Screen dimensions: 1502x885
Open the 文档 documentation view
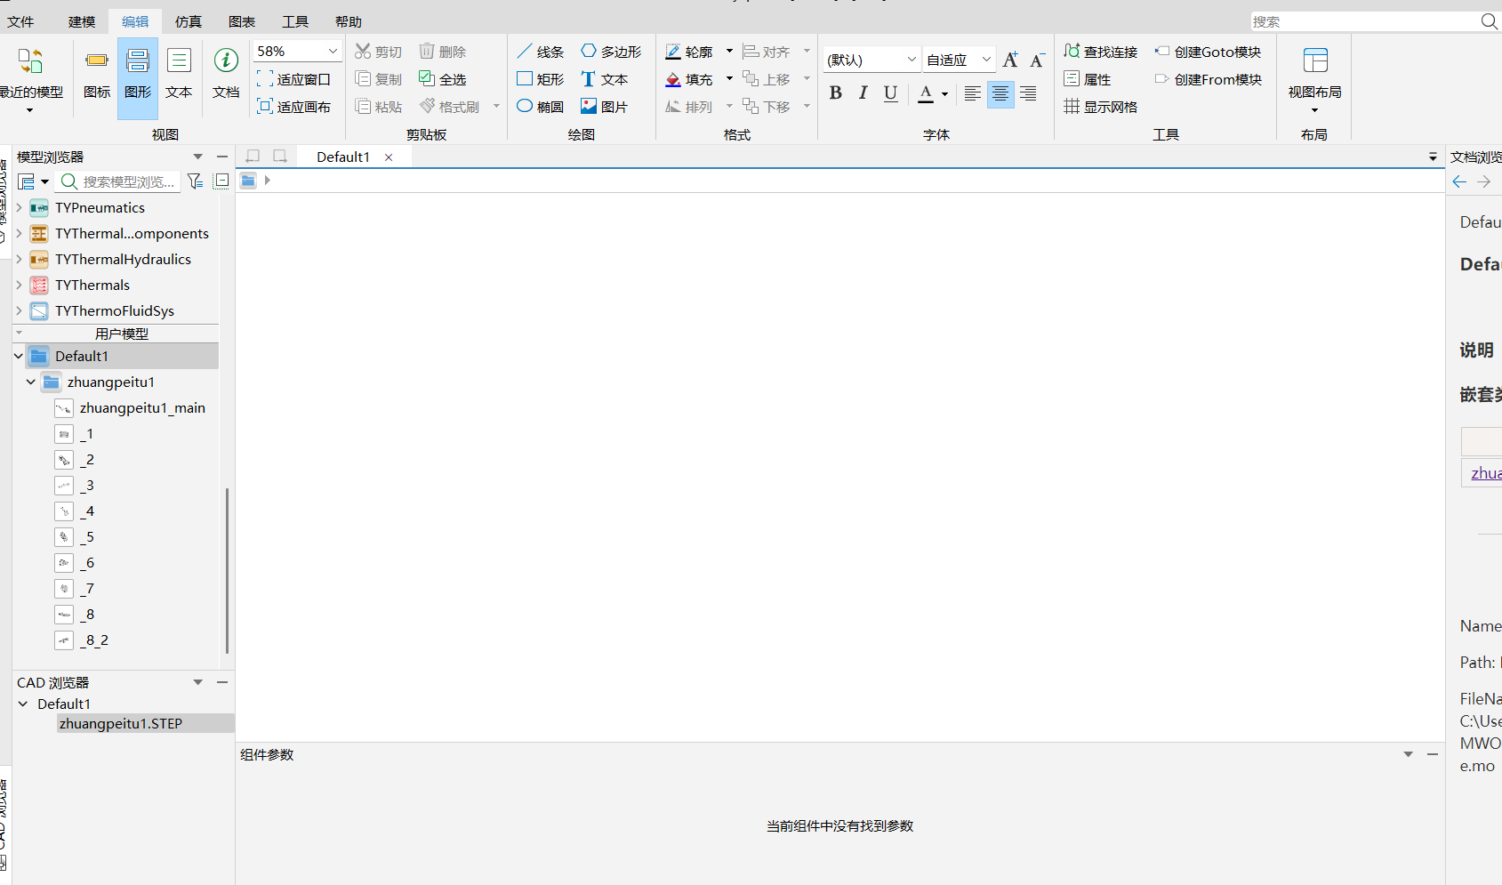[226, 75]
